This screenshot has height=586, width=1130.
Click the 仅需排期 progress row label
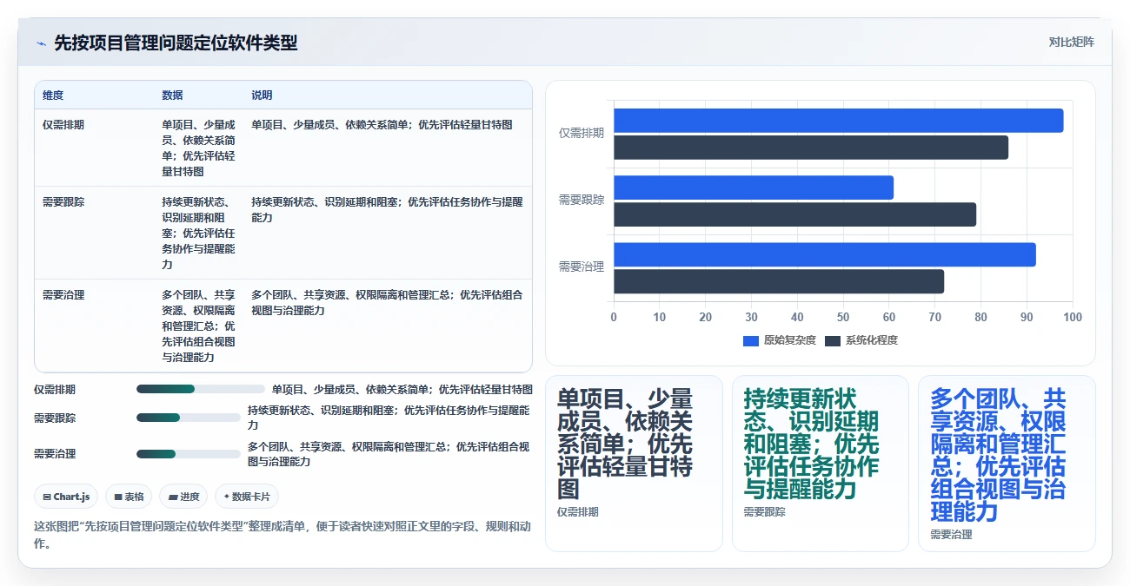(x=55, y=390)
